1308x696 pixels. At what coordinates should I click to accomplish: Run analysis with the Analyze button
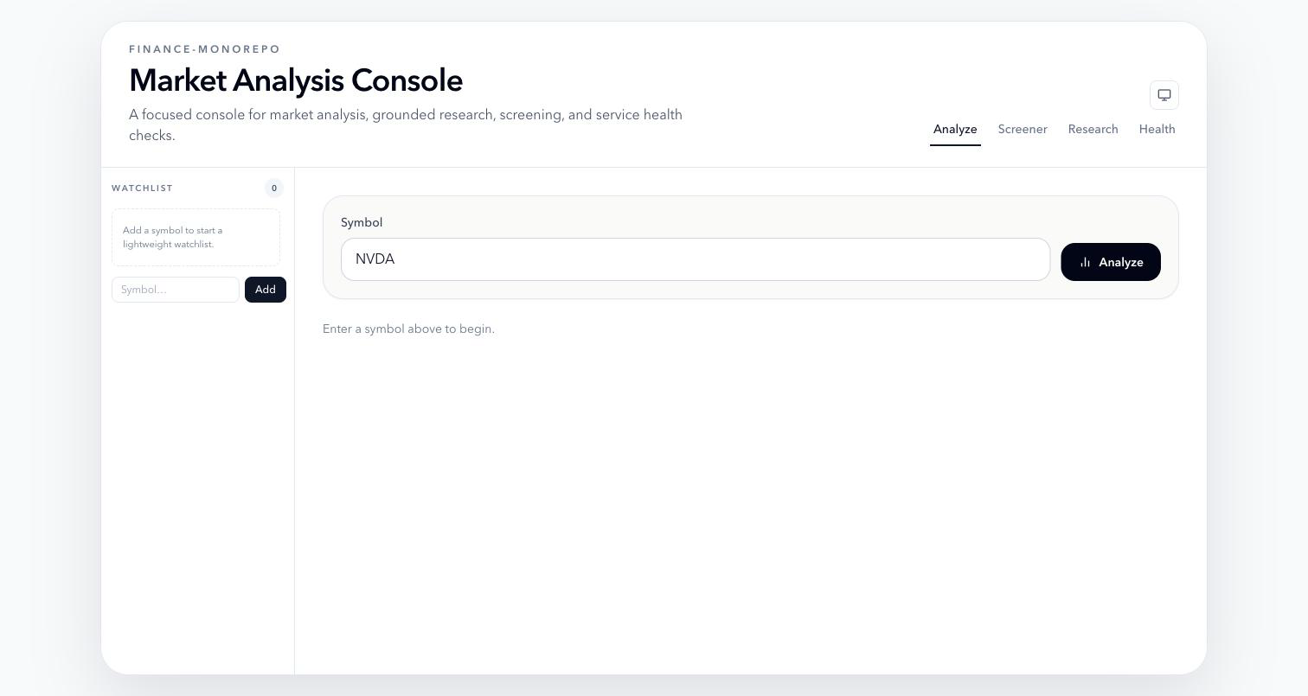[1111, 262]
